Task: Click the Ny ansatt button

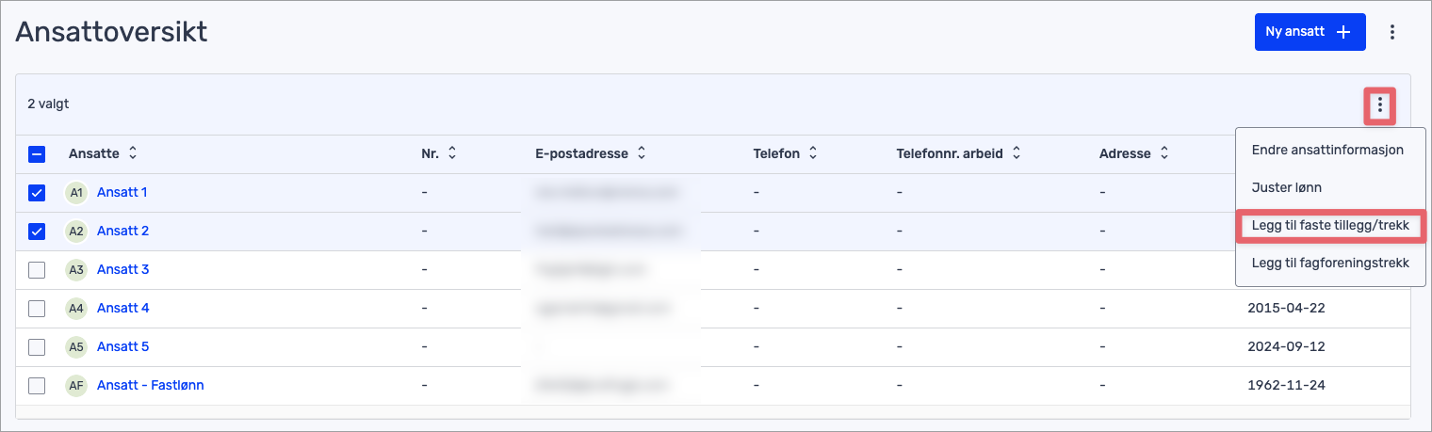Action: 1309,32
